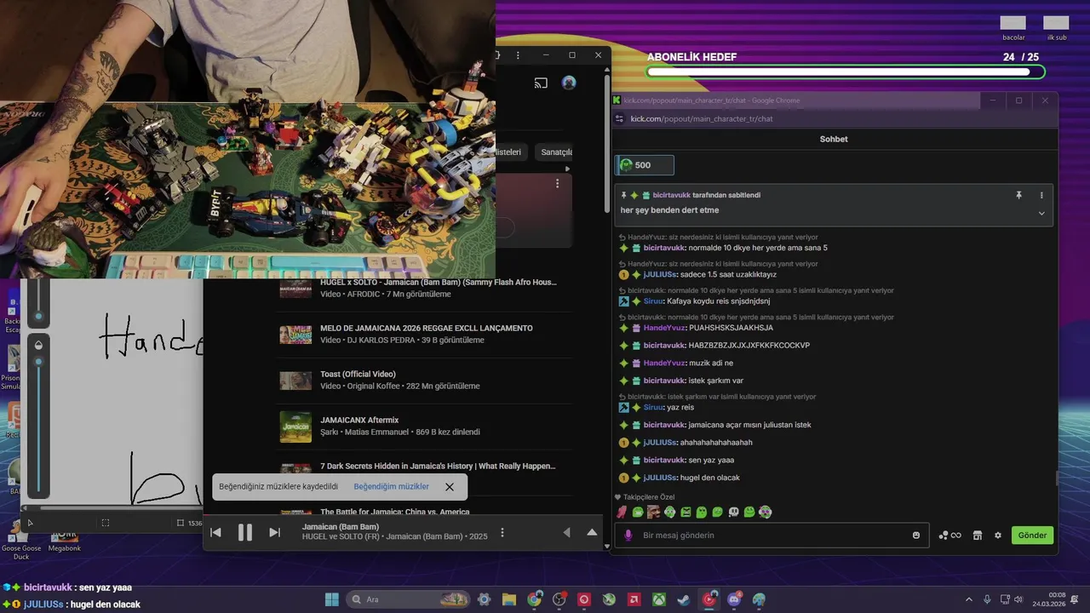Select the Sanatçılar filter chip
This screenshot has height=613, width=1090.
pos(554,152)
